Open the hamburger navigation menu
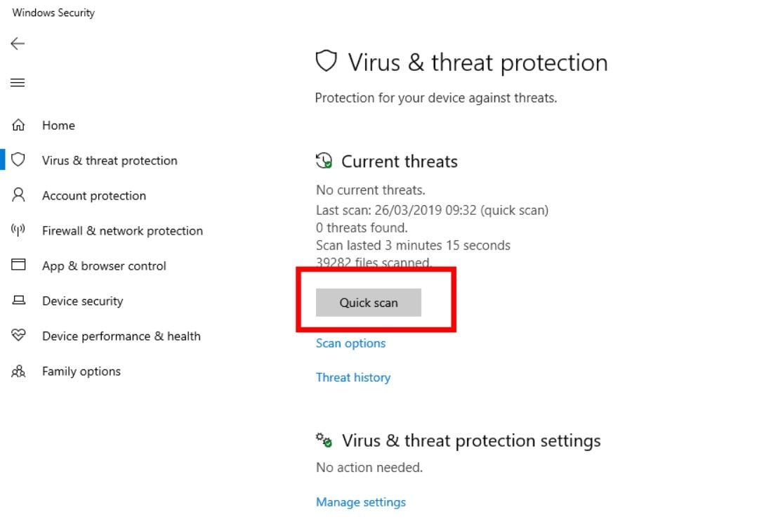764x531 pixels. click(x=18, y=83)
